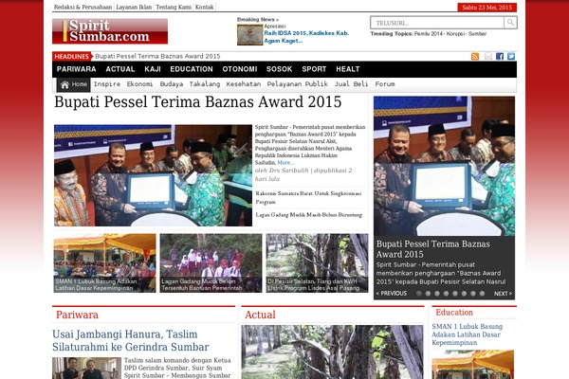Go to Kesehatan submenu item
This screenshot has width=569, height=379.
[x=244, y=84]
